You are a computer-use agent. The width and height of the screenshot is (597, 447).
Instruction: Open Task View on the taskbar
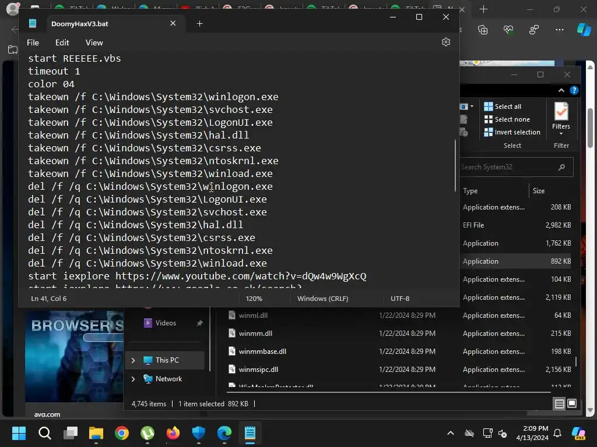tap(71, 433)
